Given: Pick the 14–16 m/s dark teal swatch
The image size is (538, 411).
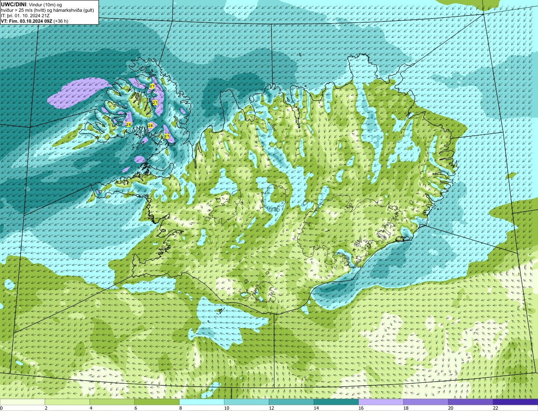Looking at the screenshot, I should [x=336, y=402].
